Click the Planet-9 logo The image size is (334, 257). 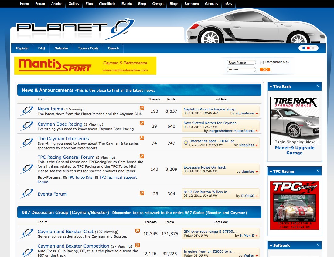tap(76, 29)
